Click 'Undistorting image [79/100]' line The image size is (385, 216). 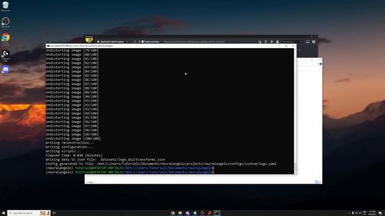pos(72,50)
